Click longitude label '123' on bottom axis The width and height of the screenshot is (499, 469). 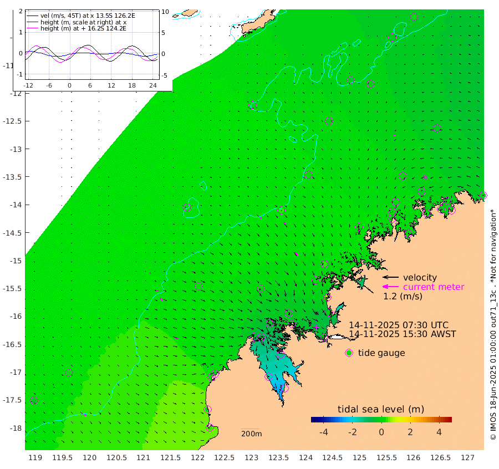pyautogui.click(x=251, y=458)
